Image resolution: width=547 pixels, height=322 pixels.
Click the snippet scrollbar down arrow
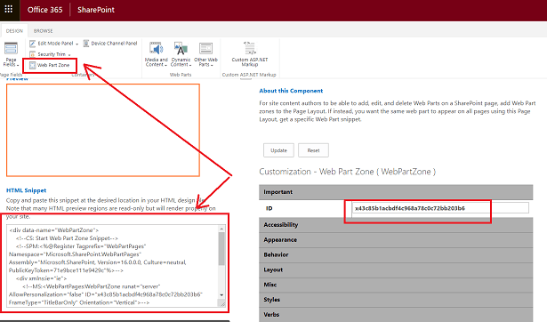pos(221,295)
